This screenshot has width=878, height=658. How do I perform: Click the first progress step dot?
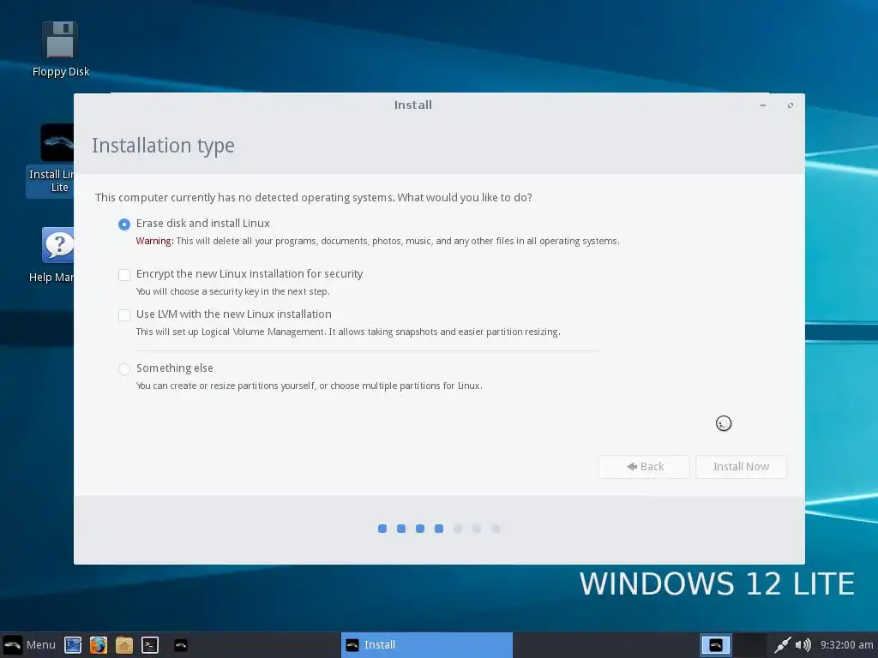point(382,529)
